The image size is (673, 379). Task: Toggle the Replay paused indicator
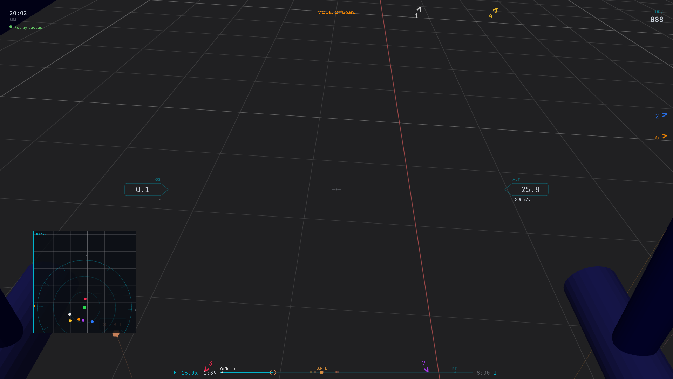click(x=26, y=27)
